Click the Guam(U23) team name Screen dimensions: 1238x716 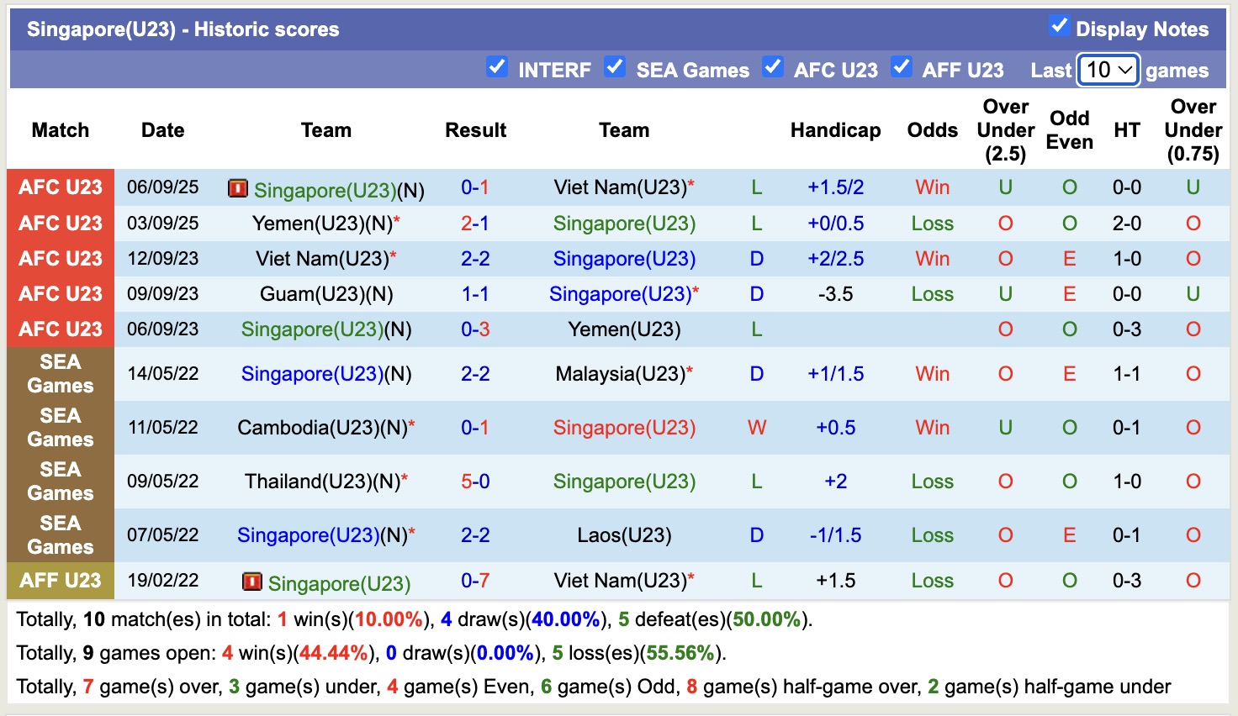click(x=326, y=294)
